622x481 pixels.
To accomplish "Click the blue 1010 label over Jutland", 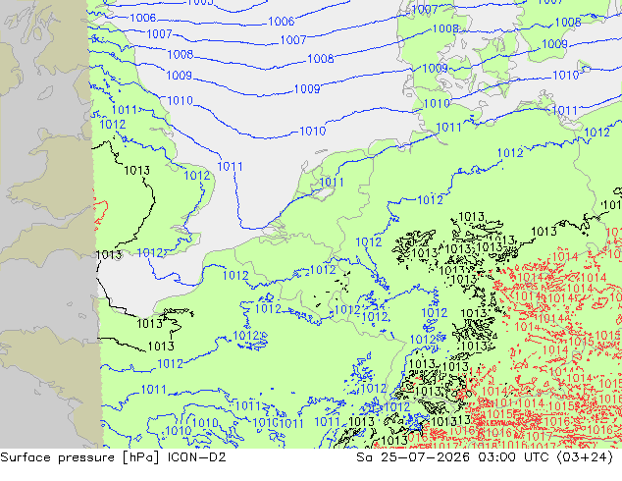I will coord(437,104).
